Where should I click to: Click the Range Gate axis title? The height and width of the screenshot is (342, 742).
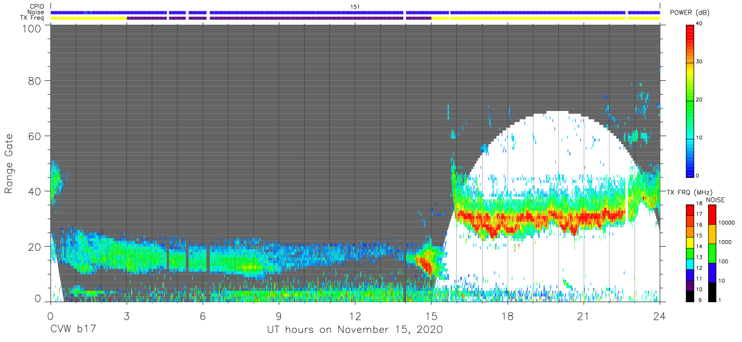tap(9, 164)
